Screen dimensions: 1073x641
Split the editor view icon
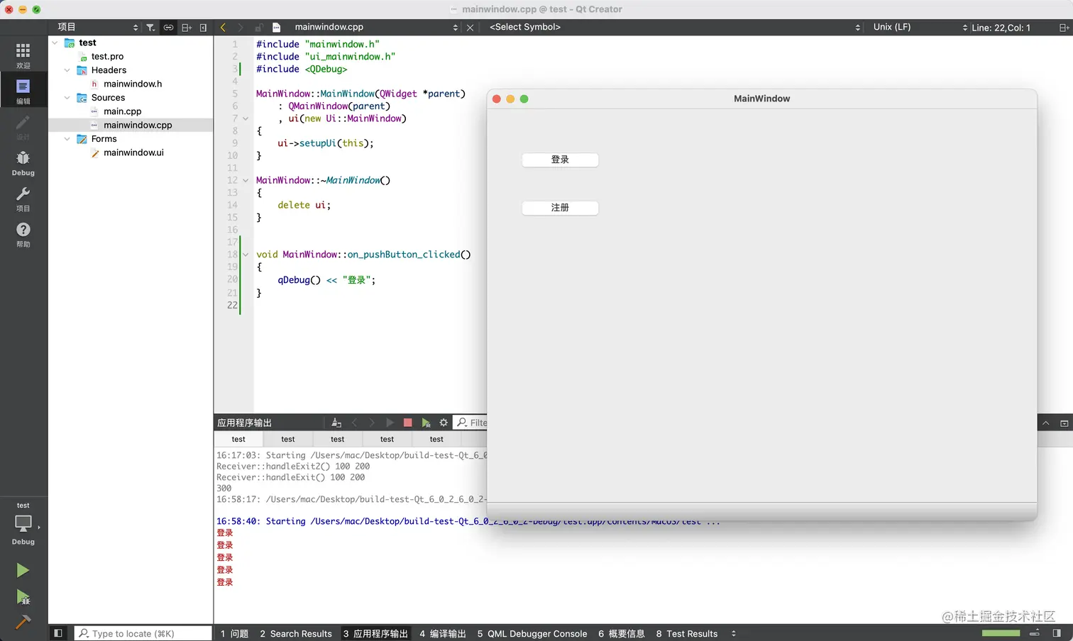(x=1064, y=28)
